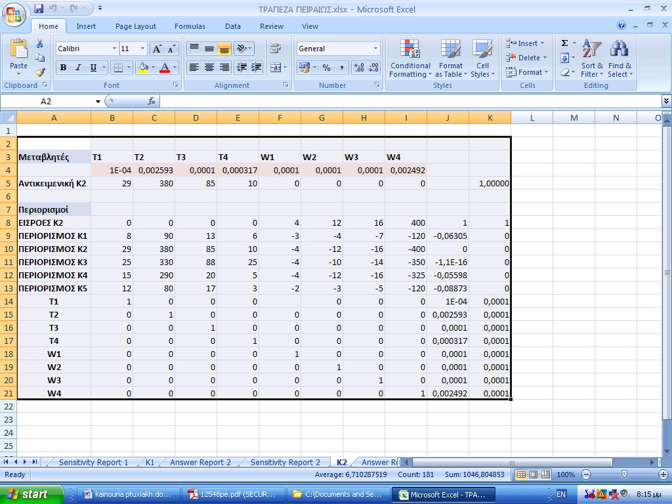Screen dimensions: 672x504
Task: Click Decrease Decimal icon
Action: [373, 68]
